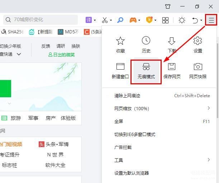Click the 切换少年版 link
Viewport: 219px width, 183px height.
point(10,46)
